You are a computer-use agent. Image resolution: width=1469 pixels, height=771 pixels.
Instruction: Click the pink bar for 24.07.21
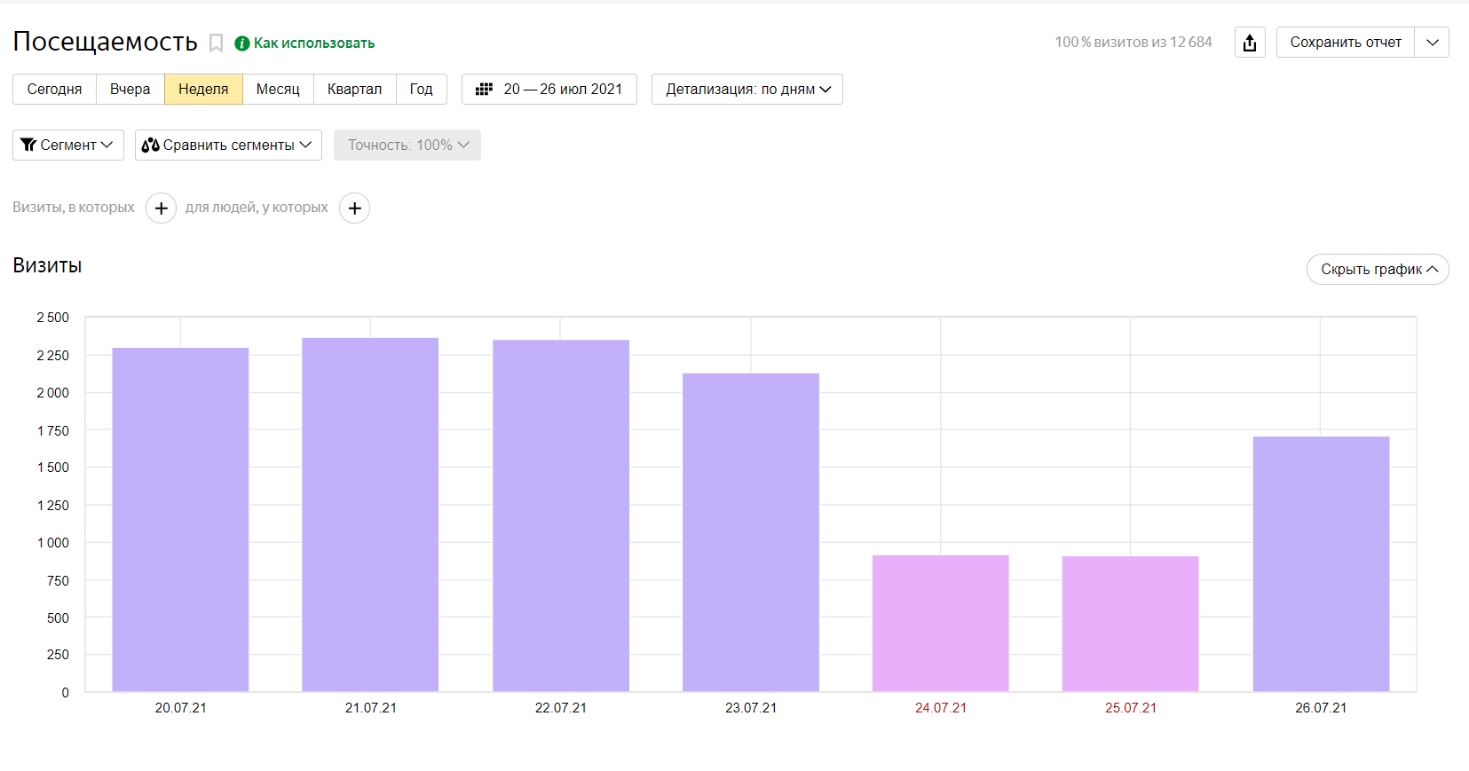940,623
